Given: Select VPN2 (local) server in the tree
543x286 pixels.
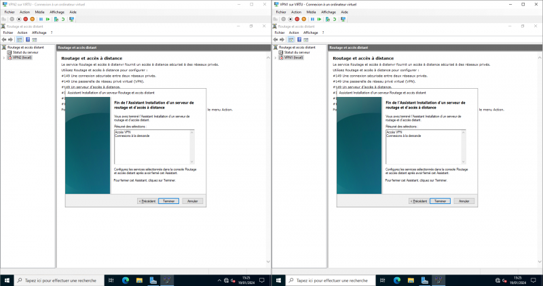Looking at the screenshot, I should click(x=22, y=58).
